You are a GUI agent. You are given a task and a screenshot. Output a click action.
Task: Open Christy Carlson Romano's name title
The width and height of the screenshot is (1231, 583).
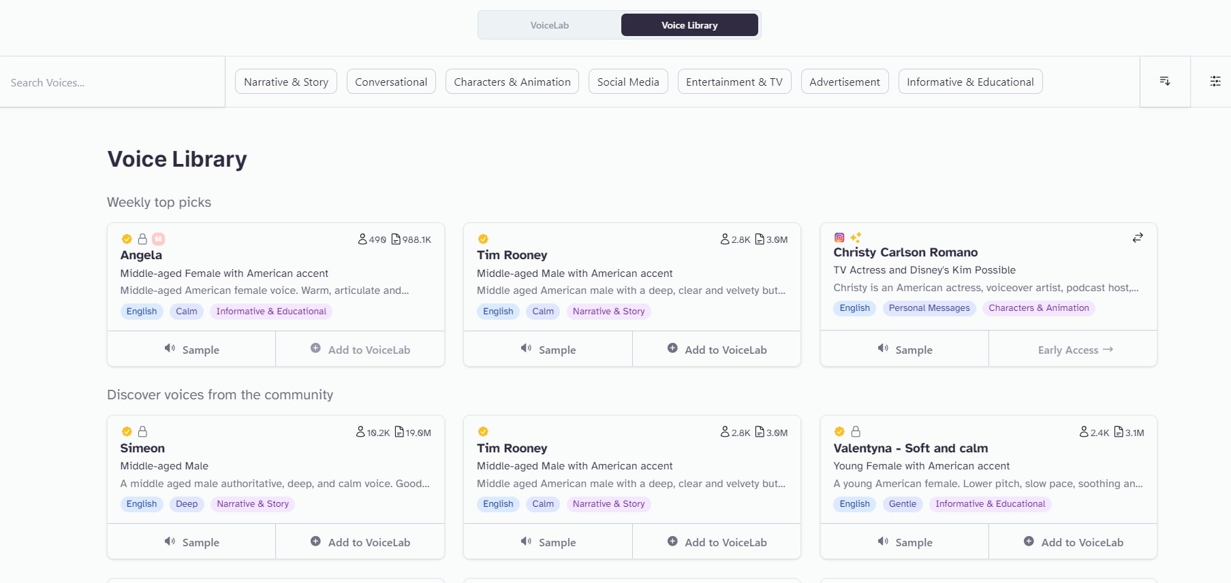[905, 252]
